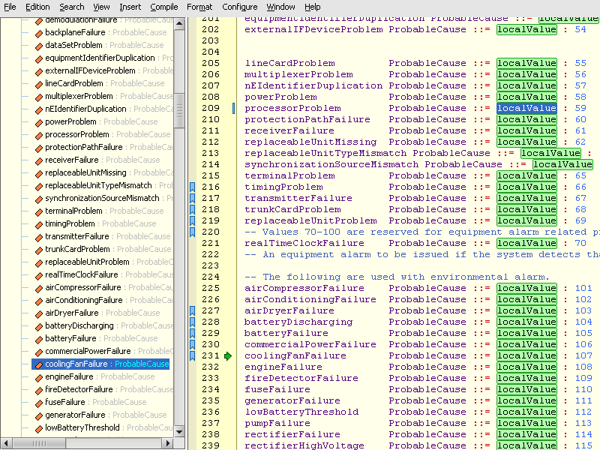Screen dimensions: 600x450
Task: Click the bookmark marker at line 229
Action: (193, 333)
